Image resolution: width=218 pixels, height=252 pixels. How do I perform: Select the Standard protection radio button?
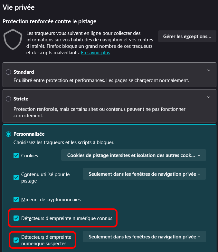pos(8,72)
